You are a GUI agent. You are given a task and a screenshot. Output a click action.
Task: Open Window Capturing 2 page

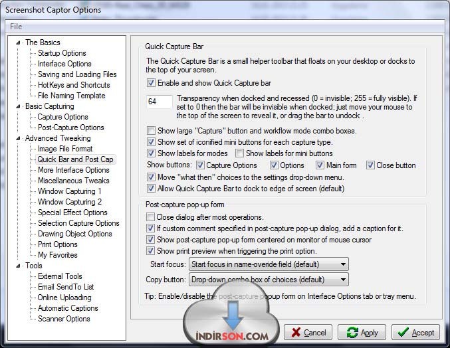[70, 202]
